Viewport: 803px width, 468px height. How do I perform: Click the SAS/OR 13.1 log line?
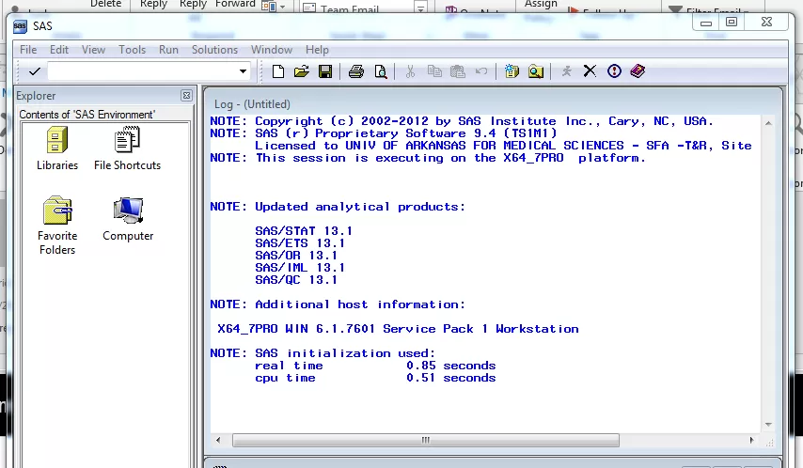click(296, 256)
